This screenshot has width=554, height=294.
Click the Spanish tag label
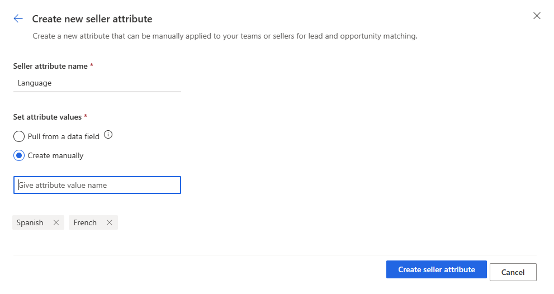tap(30, 222)
